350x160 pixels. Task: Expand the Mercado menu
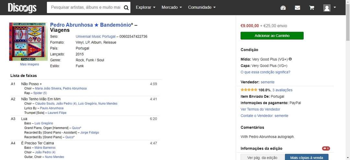coord(172,7)
